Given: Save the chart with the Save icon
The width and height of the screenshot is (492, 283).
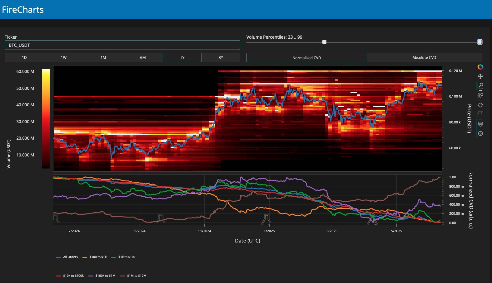Looking at the screenshot, I should [x=480, y=114].
